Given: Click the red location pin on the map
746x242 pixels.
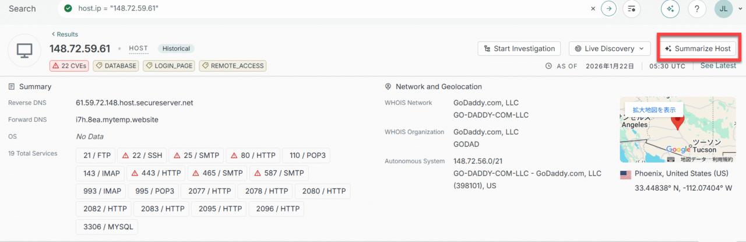Looking at the screenshot, I should pos(677,121).
